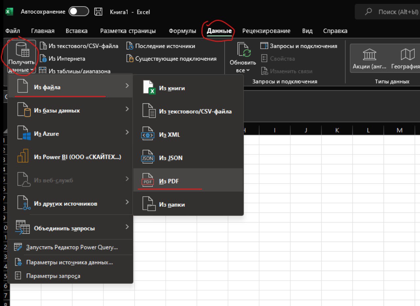The width and height of the screenshot is (420, 306).
Task: Click the Excel app icon in title bar
Action: click(x=9, y=12)
